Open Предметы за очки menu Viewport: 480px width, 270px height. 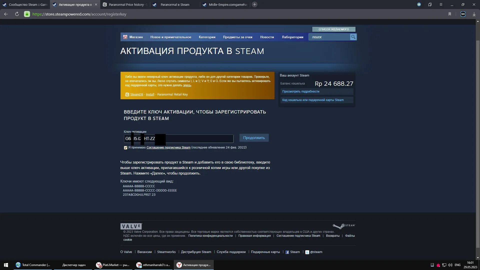coord(237,37)
